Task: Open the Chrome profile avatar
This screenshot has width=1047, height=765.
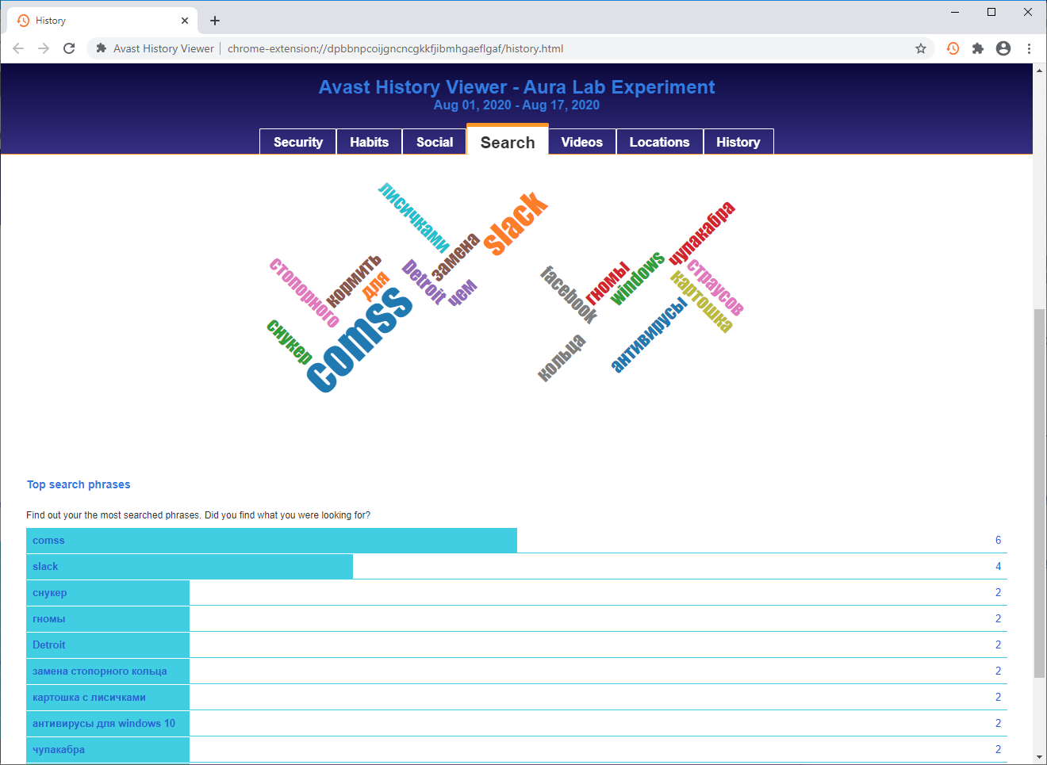Action: [x=1003, y=48]
